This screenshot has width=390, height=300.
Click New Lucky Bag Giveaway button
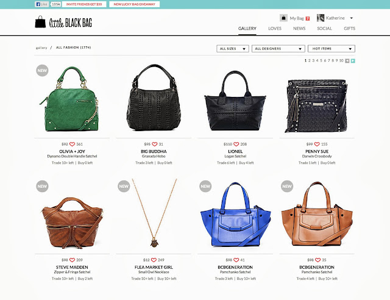coord(134,4)
